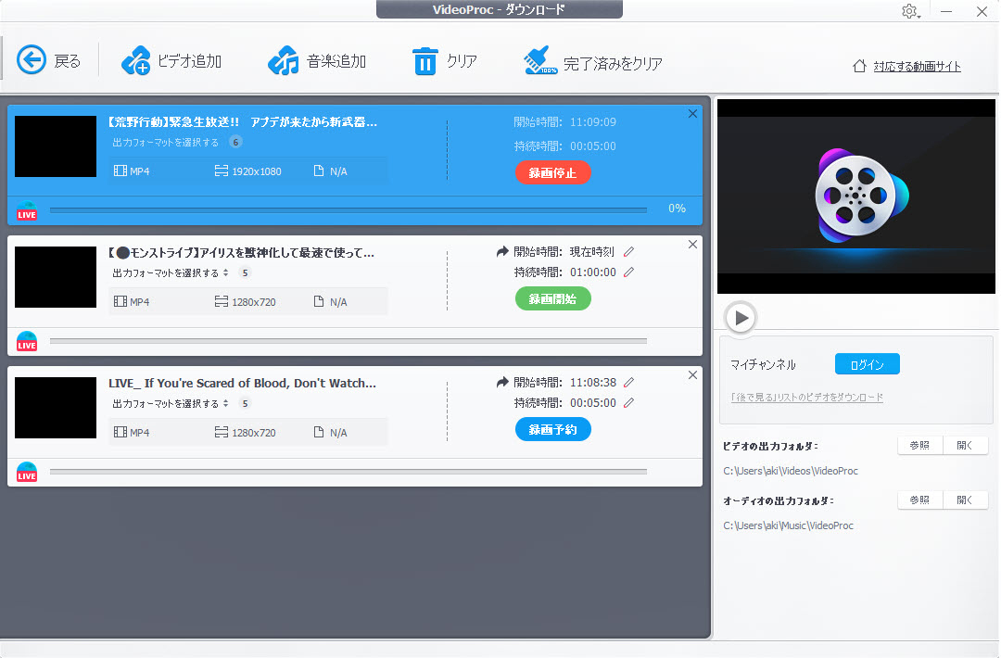Select the 荒野行動 video thumbnail

[56, 146]
